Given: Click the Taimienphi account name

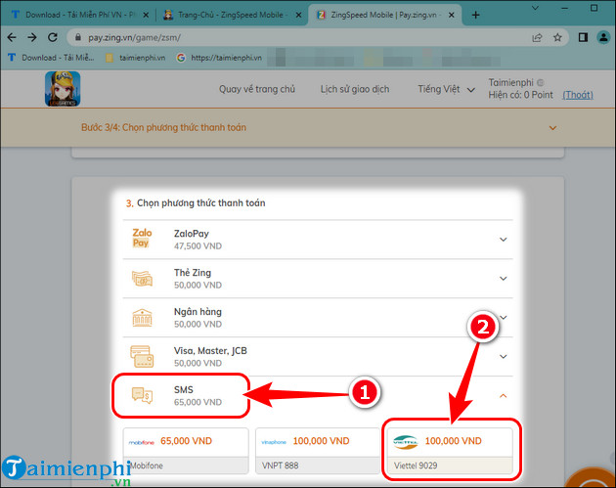Looking at the screenshot, I should pos(511,82).
